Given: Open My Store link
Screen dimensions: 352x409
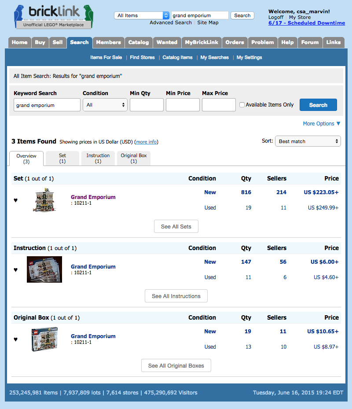Looking at the screenshot, I should [300, 17].
